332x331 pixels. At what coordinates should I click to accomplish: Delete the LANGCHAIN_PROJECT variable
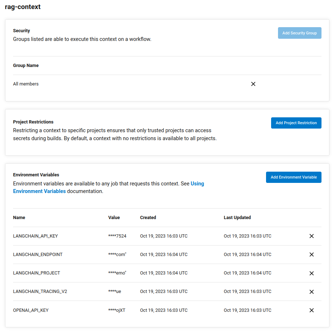click(311, 273)
